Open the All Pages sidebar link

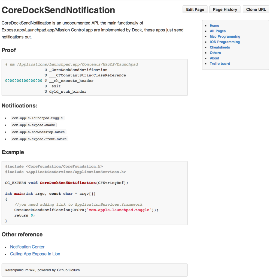[x=218, y=31]
